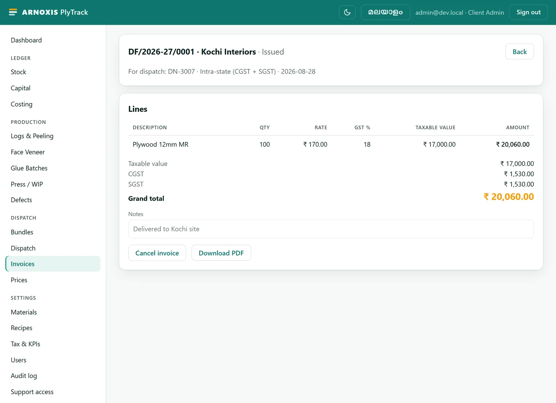
Task: Click the Notes input field
Action: coord(331,229)
